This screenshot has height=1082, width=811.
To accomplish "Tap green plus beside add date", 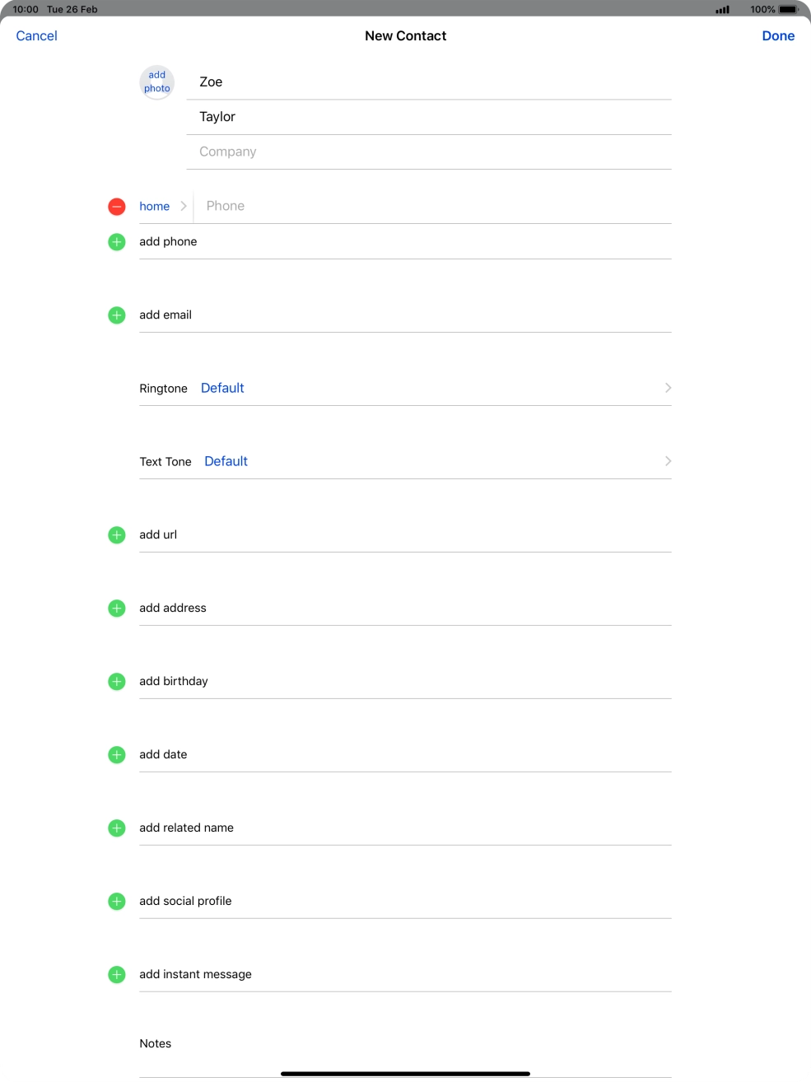I will coord(117,755).
